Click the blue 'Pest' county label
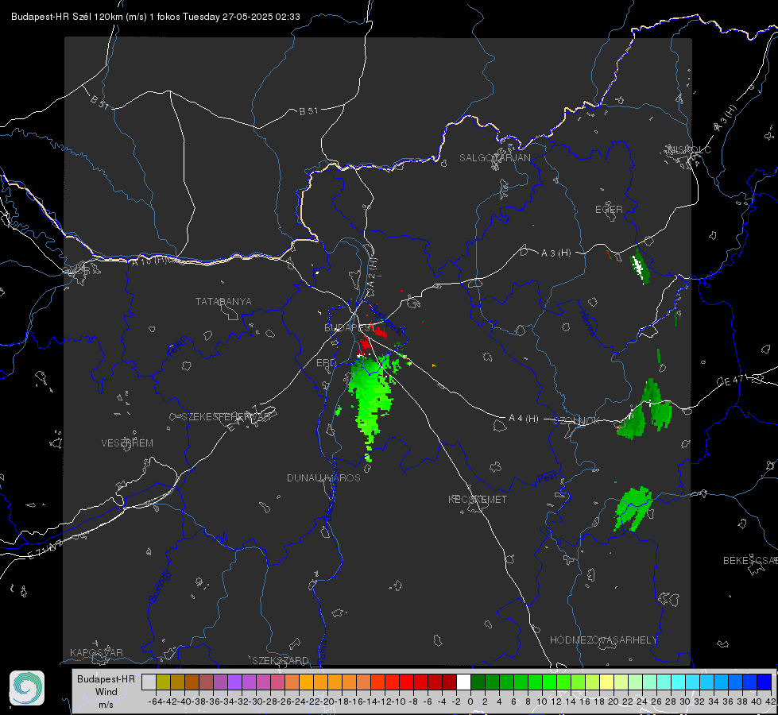Image resolution: width=778 pixels, height=715 pixels. click(x=548, y=477)
